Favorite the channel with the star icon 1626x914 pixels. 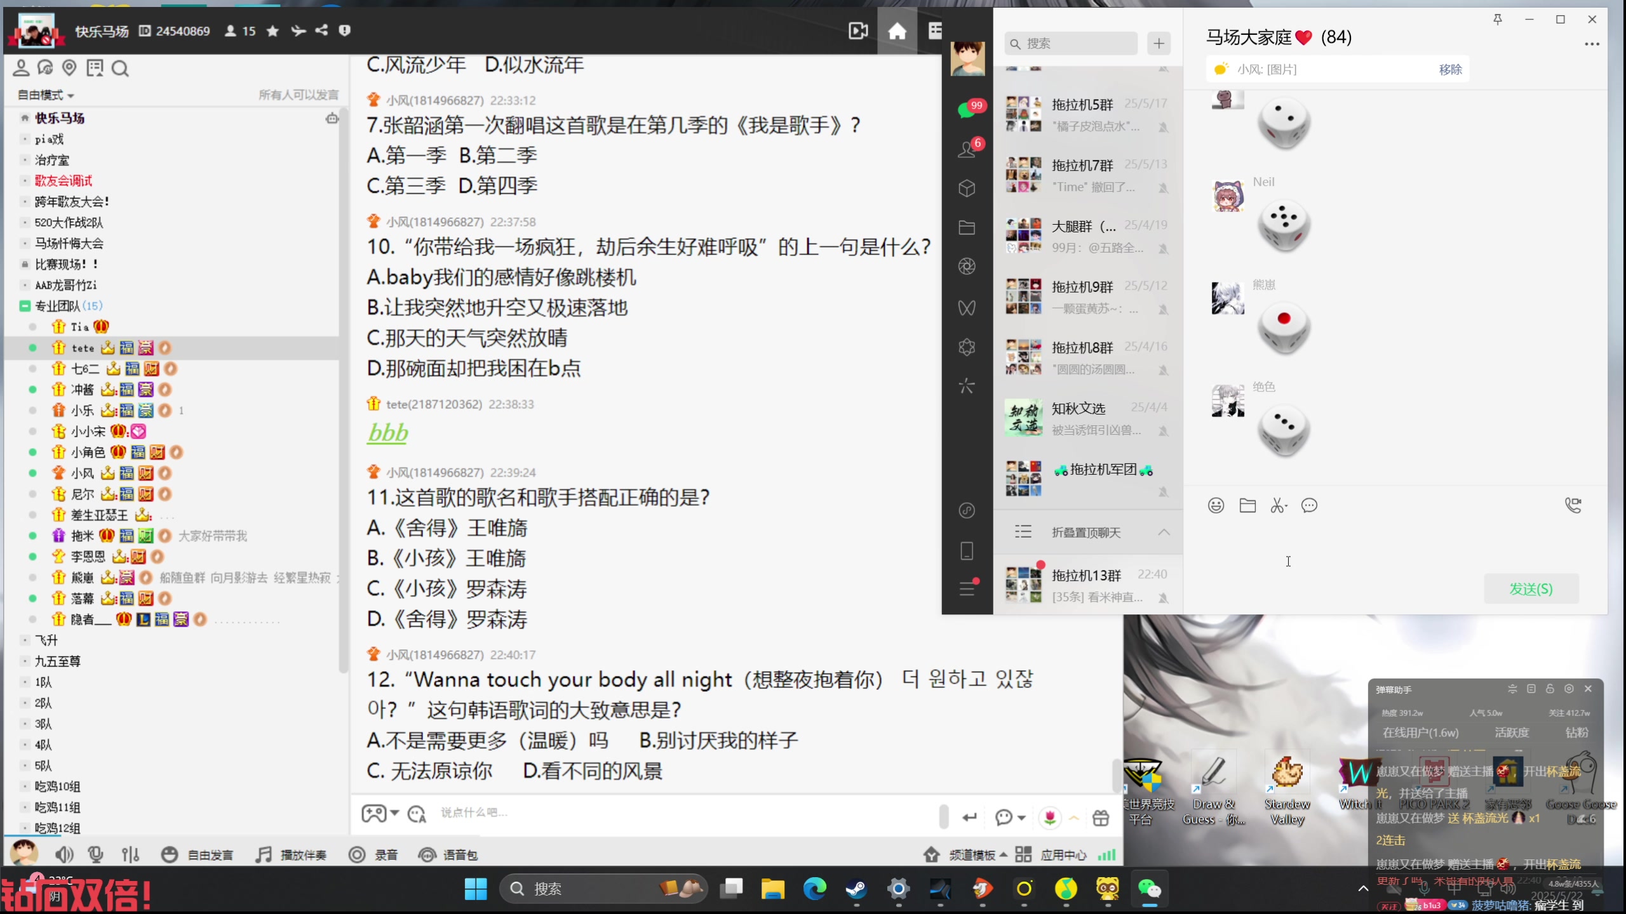[x=272, y=30]
